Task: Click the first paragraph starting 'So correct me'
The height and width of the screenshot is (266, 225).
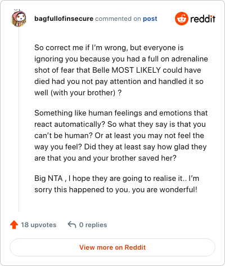Action: pyautogui.click(x=121, y=70)
